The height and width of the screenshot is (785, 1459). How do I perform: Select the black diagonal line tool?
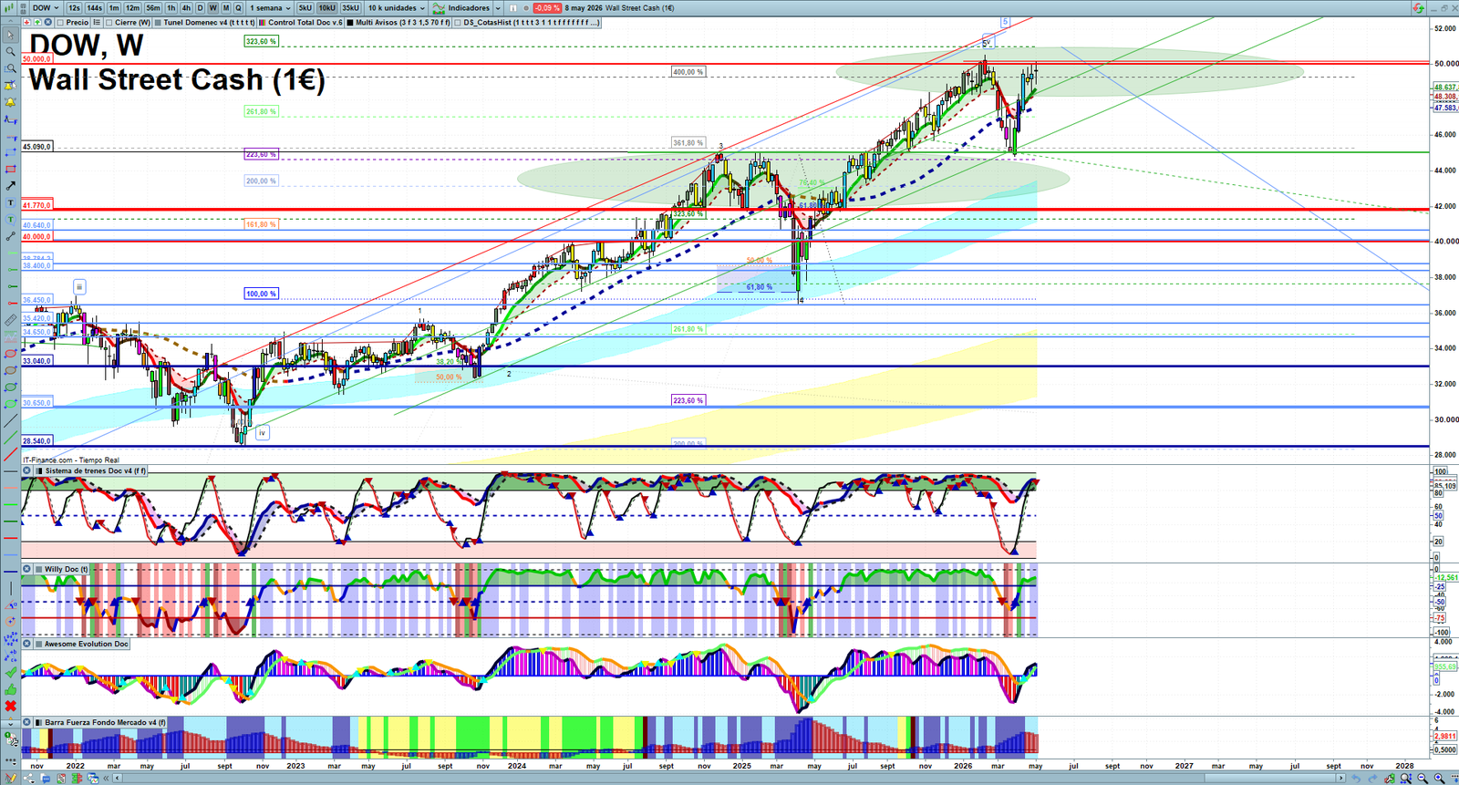[10, 421]
